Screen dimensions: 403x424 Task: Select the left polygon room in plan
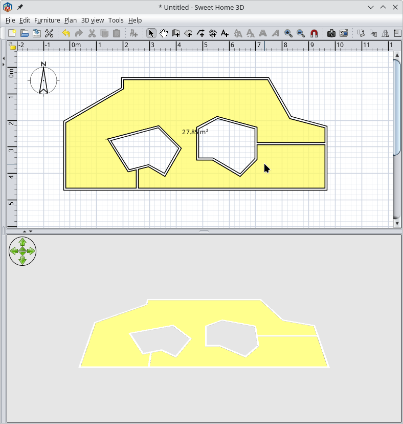[145, 151]
